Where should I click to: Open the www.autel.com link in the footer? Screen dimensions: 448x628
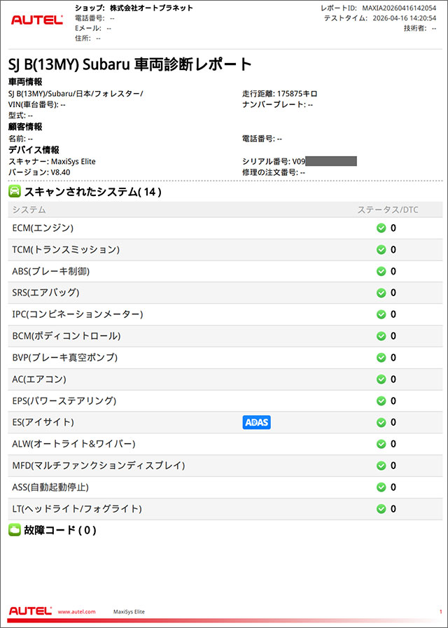point(77,612)
